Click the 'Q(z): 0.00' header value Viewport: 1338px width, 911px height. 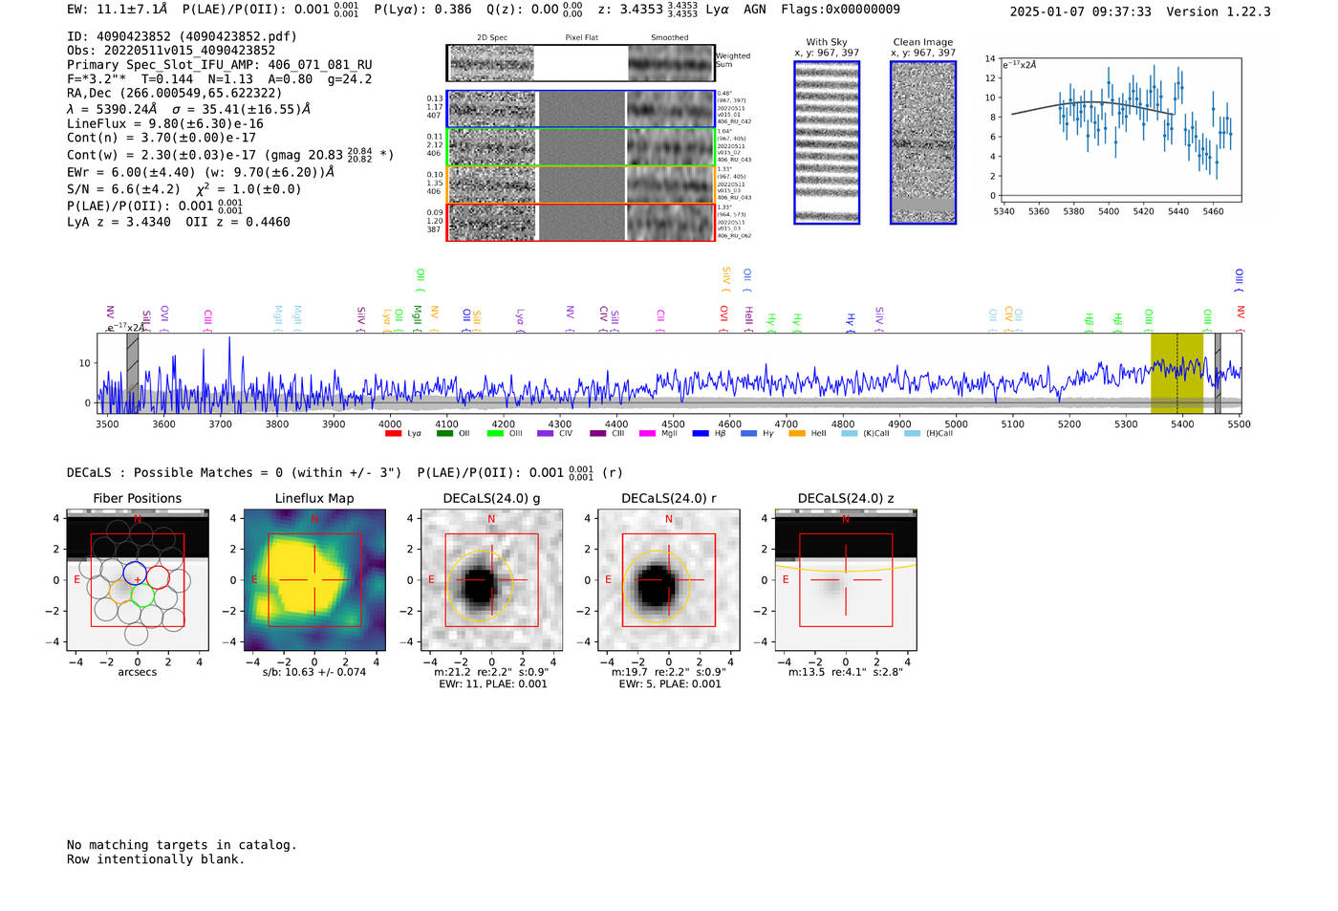tap(522, 10)
